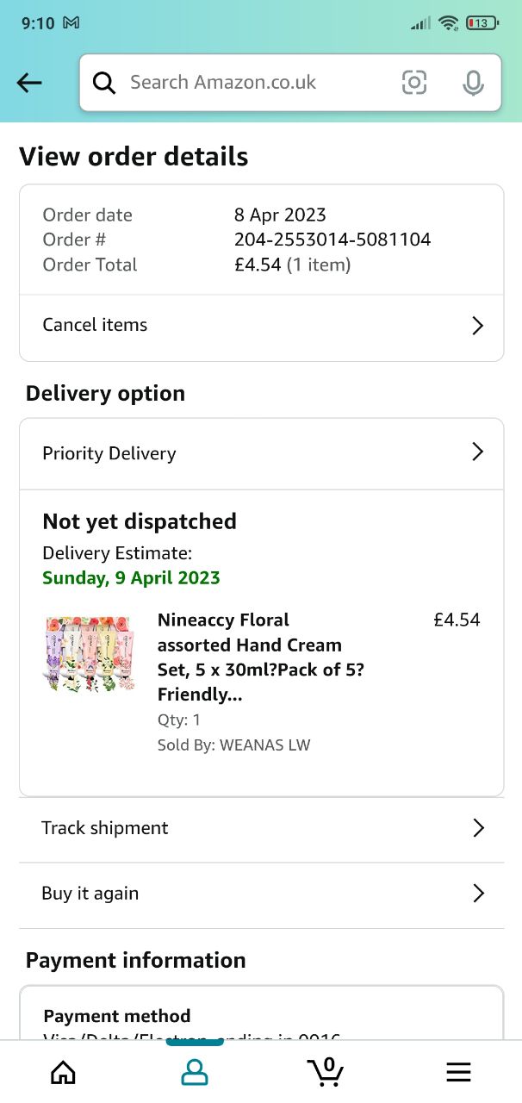Viewport: 522px width, 1103px height.
Task: Tap the microphone voice search icon
Action: point(472,83)
